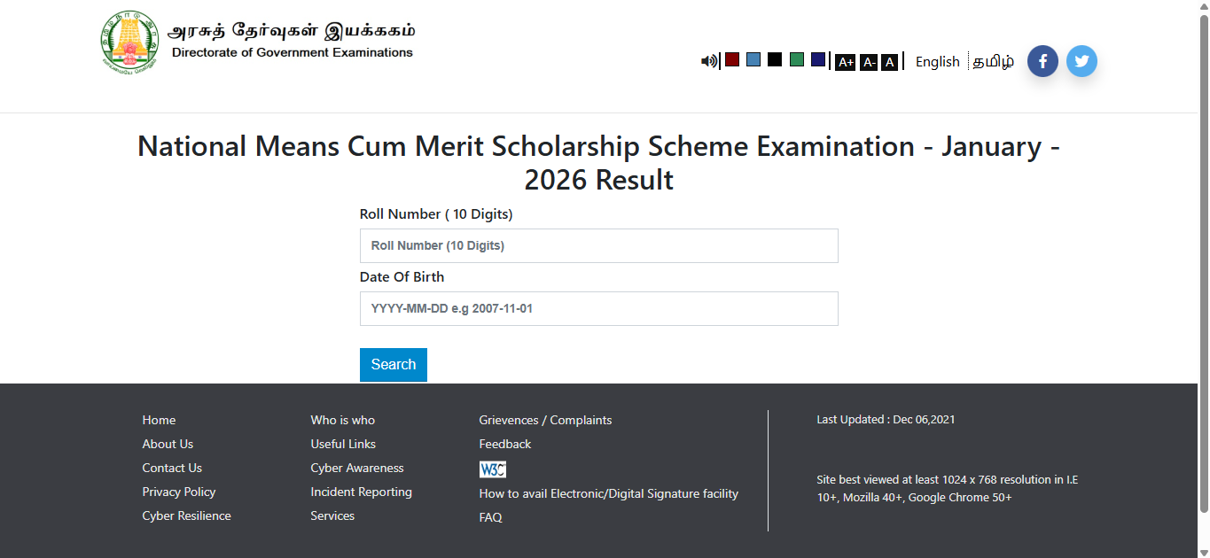Switch site language to தமிழ்
The width and height of the screenshot is (1210, 558).
pos(993,62)
